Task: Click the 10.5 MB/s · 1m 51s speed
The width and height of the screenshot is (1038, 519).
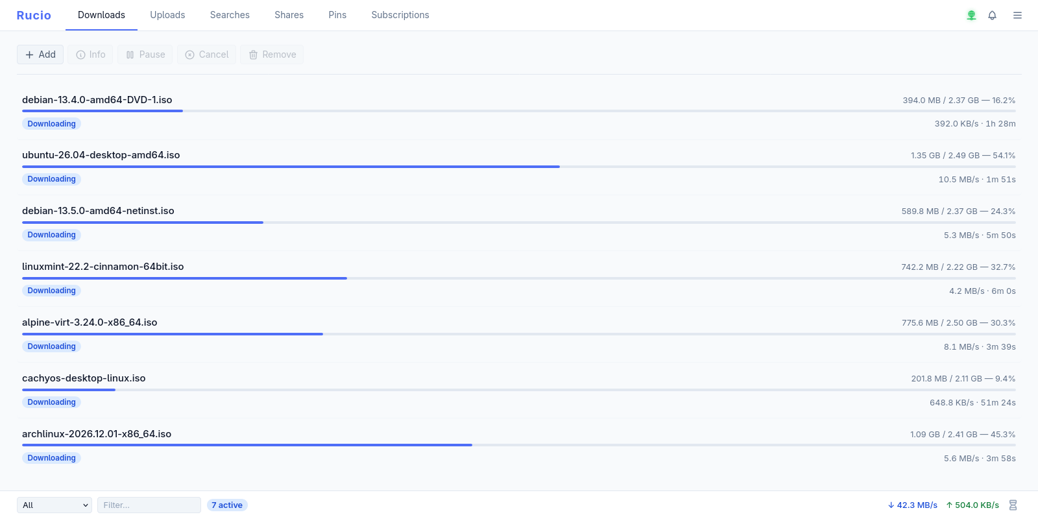Action: (977, 180)
